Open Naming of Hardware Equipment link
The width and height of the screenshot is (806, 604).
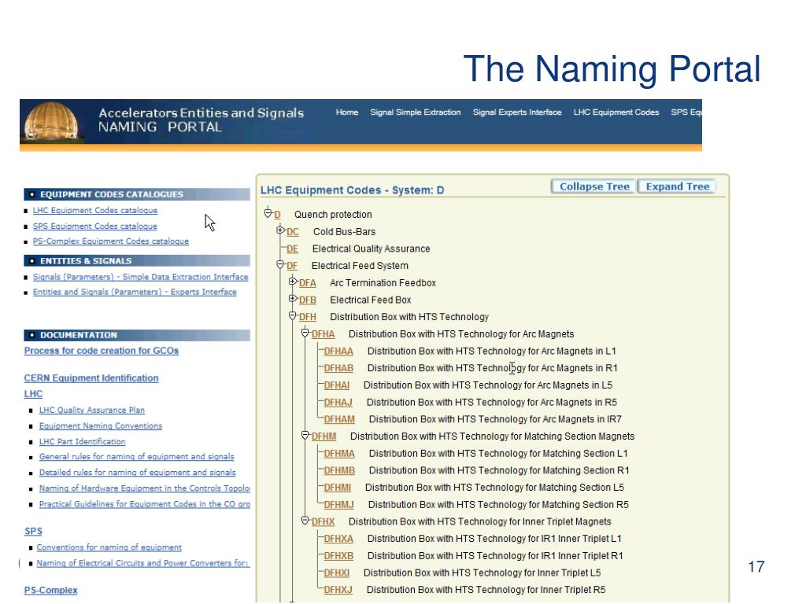coord(145,488)
